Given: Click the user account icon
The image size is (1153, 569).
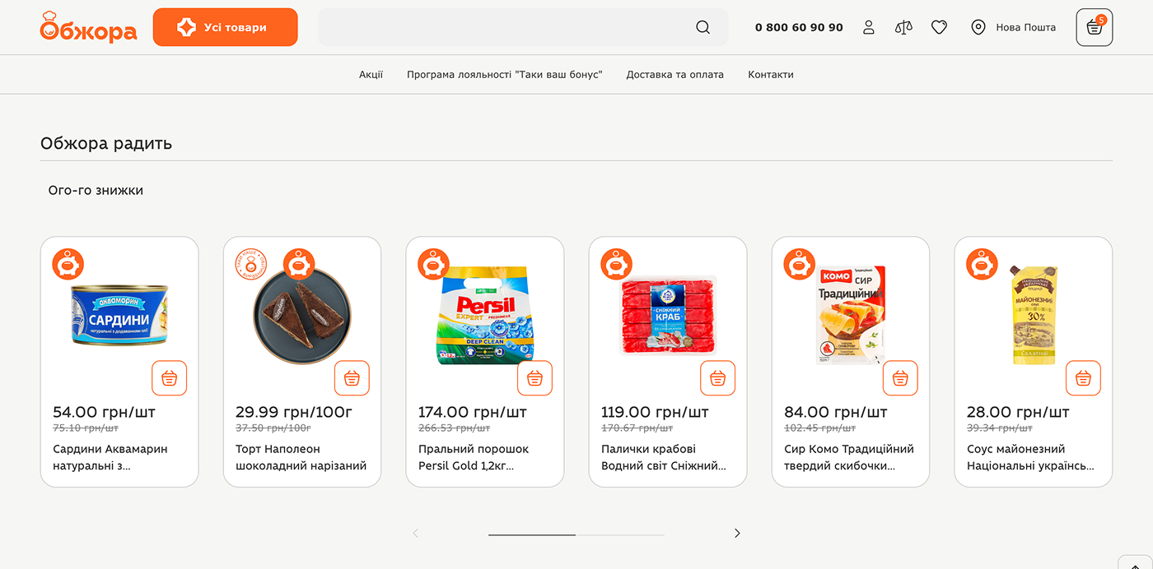Looking at the screenshot, I should [868, 27].
